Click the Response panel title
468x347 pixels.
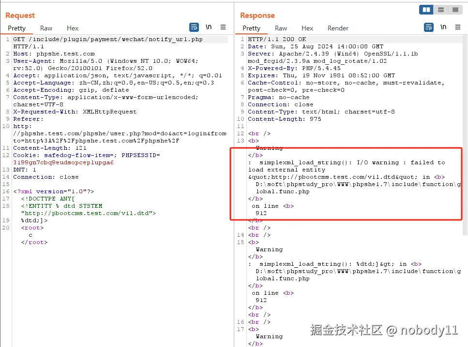click(257, 15)
